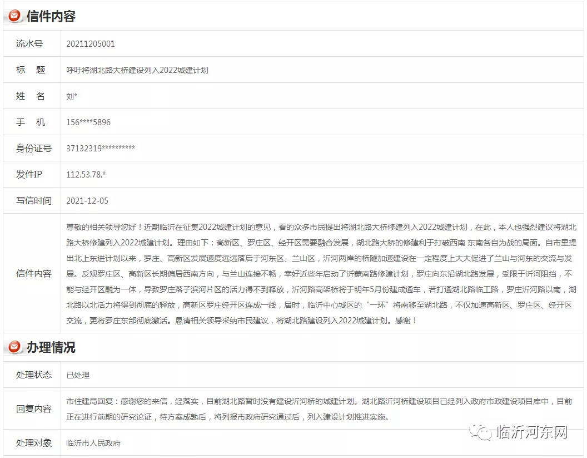Click the 办理情况 section heading

click(51, 347)
